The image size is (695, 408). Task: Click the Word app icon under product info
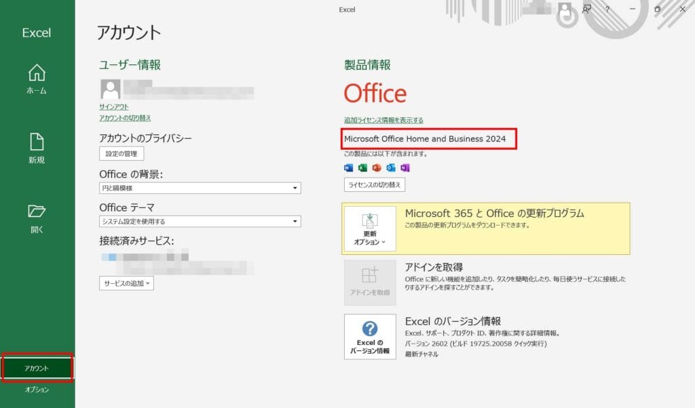(x=349, y=168)
